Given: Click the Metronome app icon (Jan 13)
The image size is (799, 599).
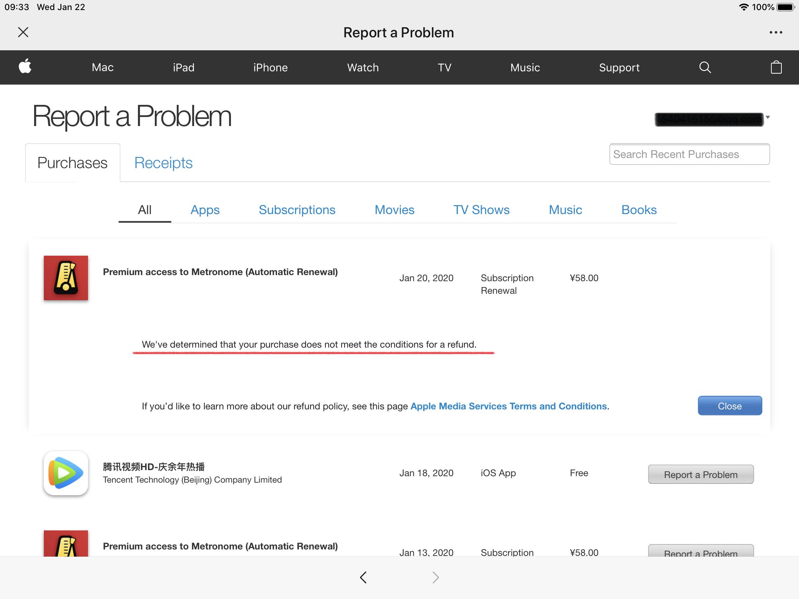Looking at the screenshot, I should [x=65, y=545].
